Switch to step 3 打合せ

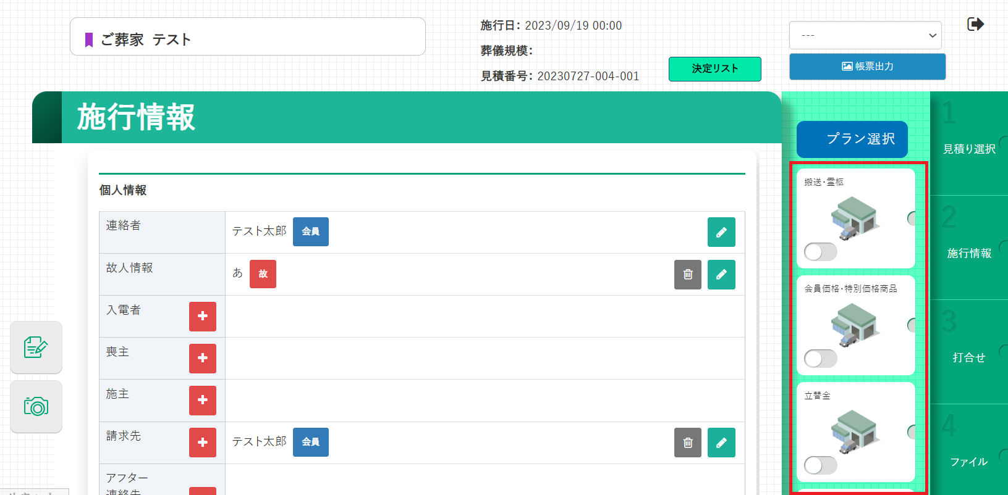click(968, 352)
